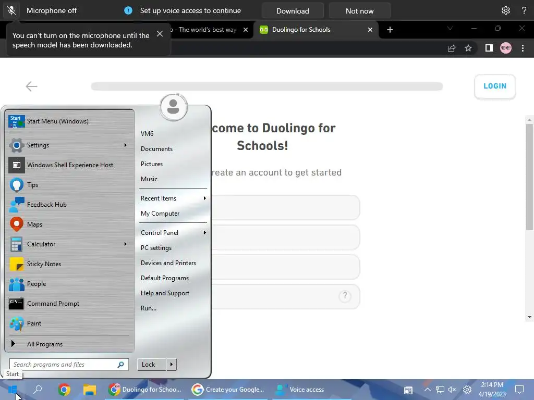Switch to Voice access taskbar window

click(x=300, y=390)
